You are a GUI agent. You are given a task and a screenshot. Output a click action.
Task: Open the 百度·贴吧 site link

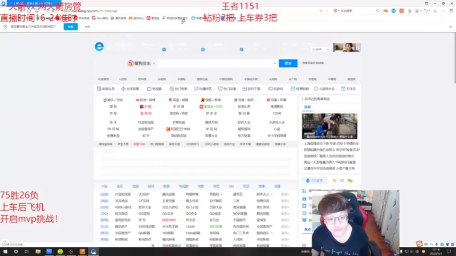point(244,100)
